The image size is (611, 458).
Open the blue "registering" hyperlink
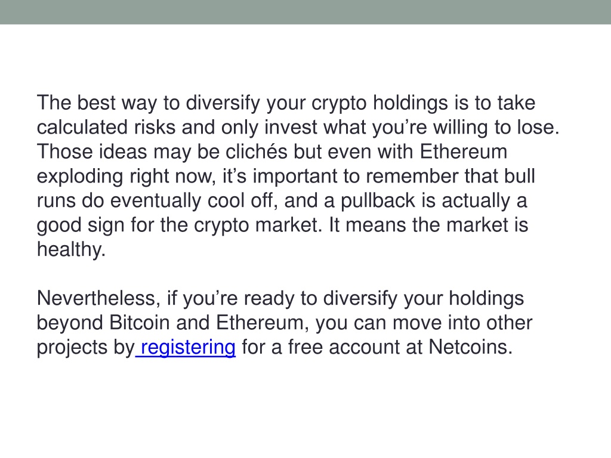click(188, 348)
